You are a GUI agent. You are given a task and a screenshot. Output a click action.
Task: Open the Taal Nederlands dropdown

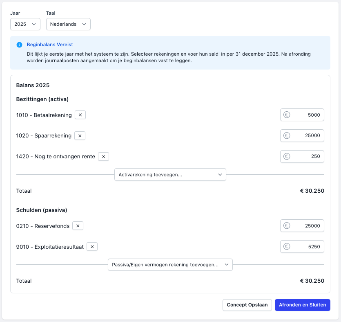point(68,24)
